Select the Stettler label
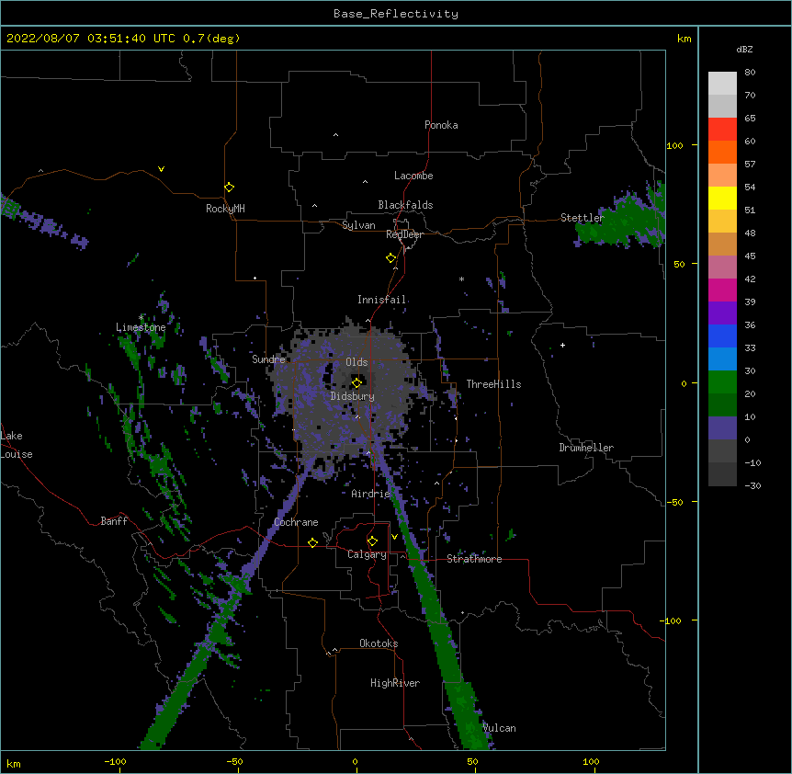This screenshot has width=792, height=774. click(x=582, y=217)
